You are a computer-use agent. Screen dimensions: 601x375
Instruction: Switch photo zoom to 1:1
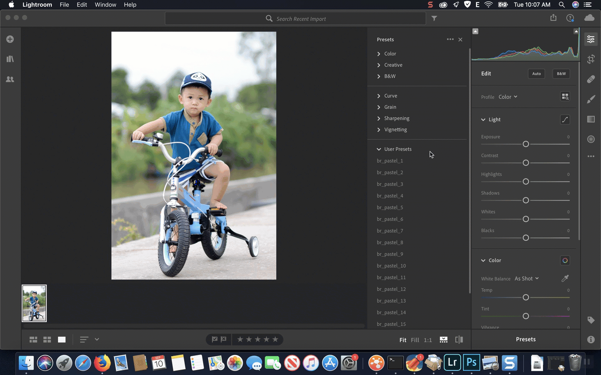point(428,340)
